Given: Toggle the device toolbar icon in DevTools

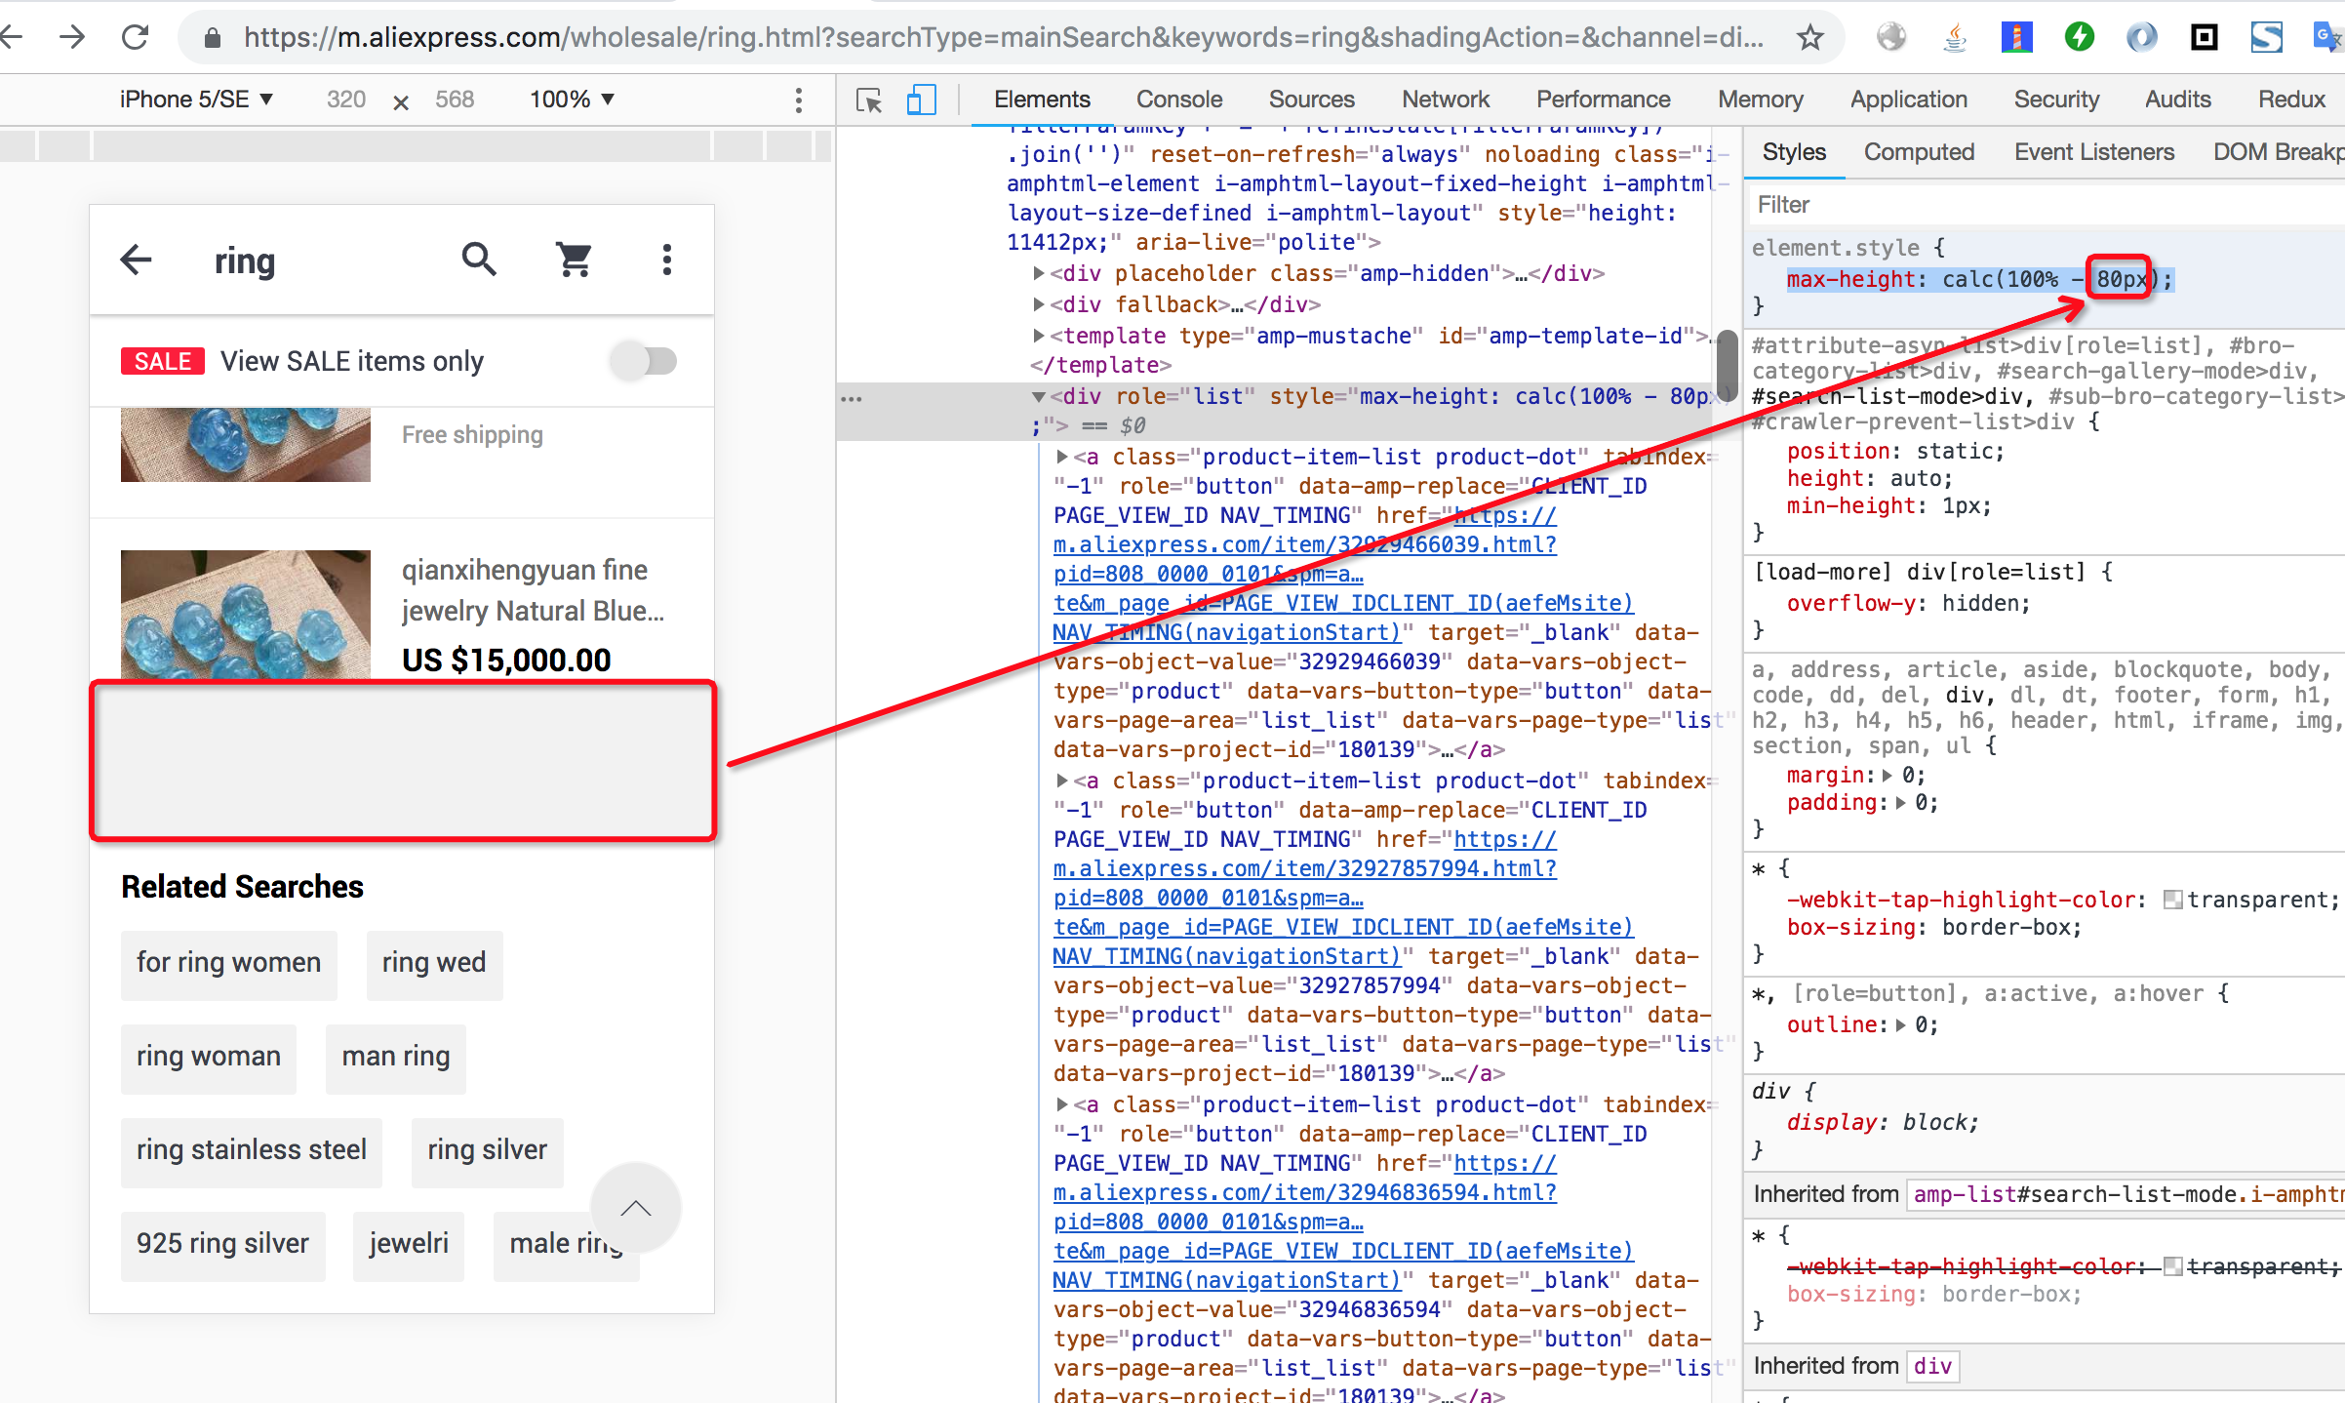Looking at the screenshot, I should (921, 100).
